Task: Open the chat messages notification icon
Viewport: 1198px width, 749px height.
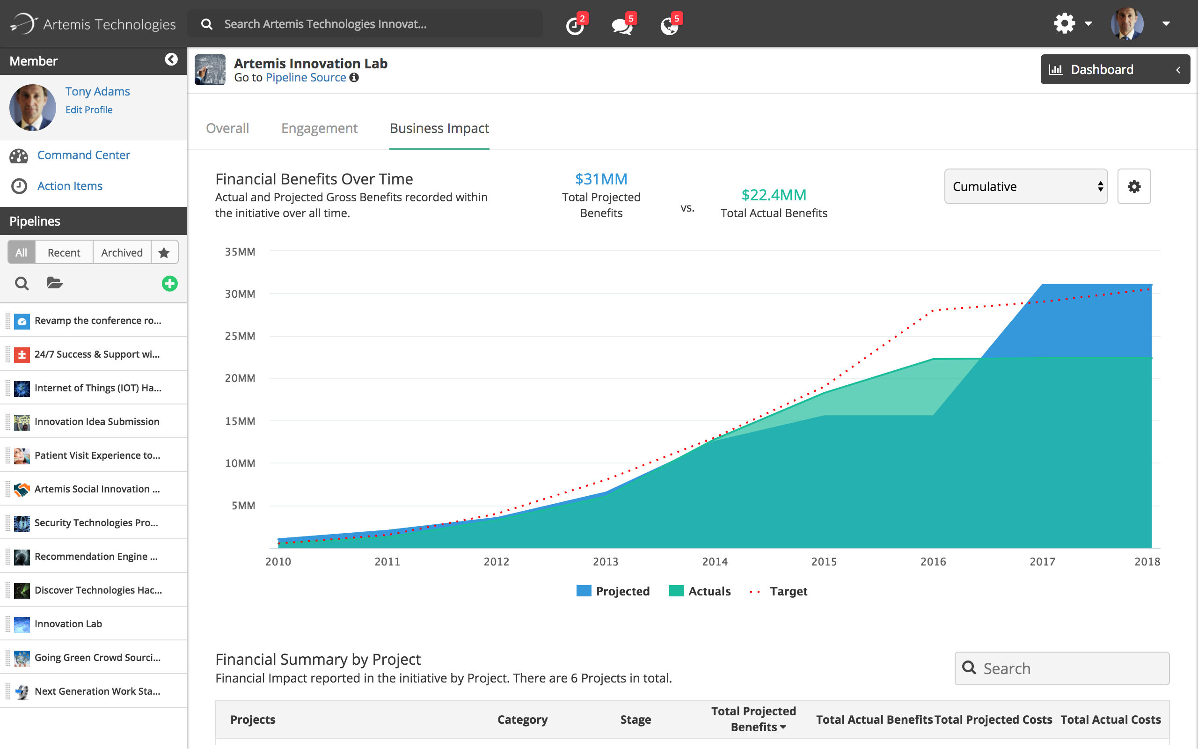Action: 622,25
